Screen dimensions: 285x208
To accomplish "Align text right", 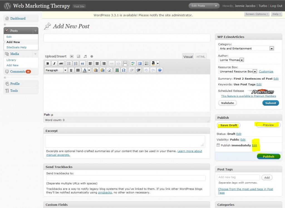I will point(104,64).
